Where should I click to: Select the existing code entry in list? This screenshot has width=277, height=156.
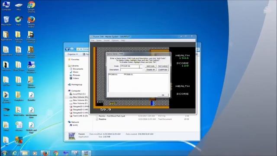(x=121, y=75)
